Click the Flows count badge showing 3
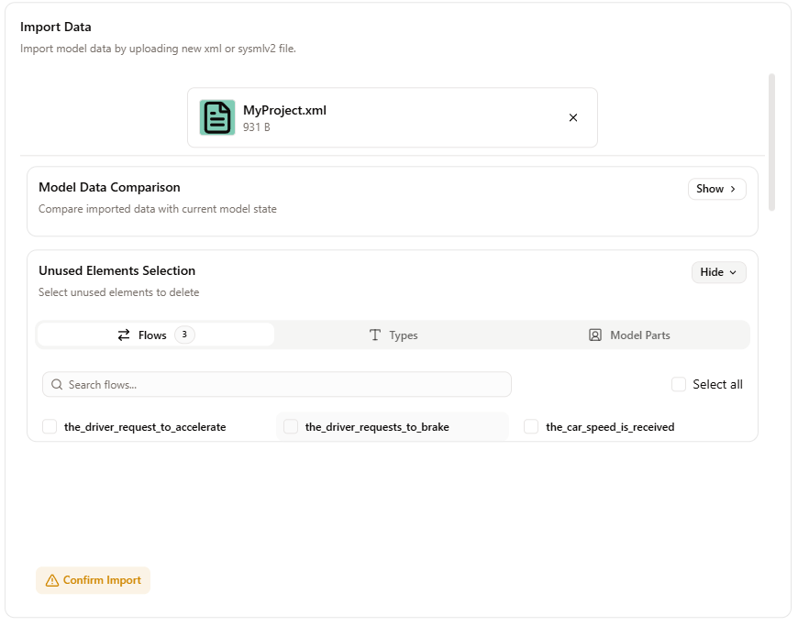Image resolution: width=798 pixels, height=626 pixels. point(184,335)
